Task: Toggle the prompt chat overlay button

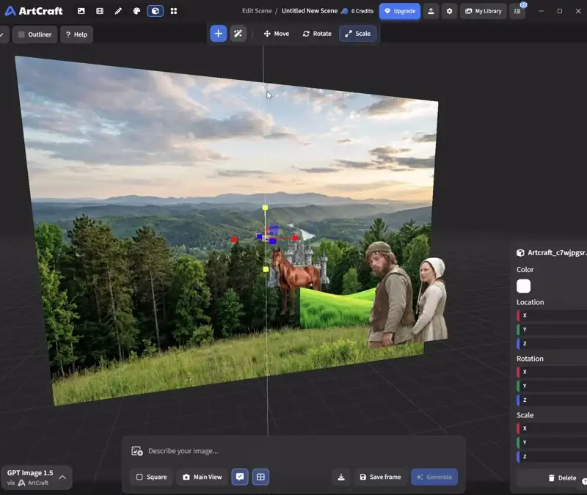Action: [240, 477]
